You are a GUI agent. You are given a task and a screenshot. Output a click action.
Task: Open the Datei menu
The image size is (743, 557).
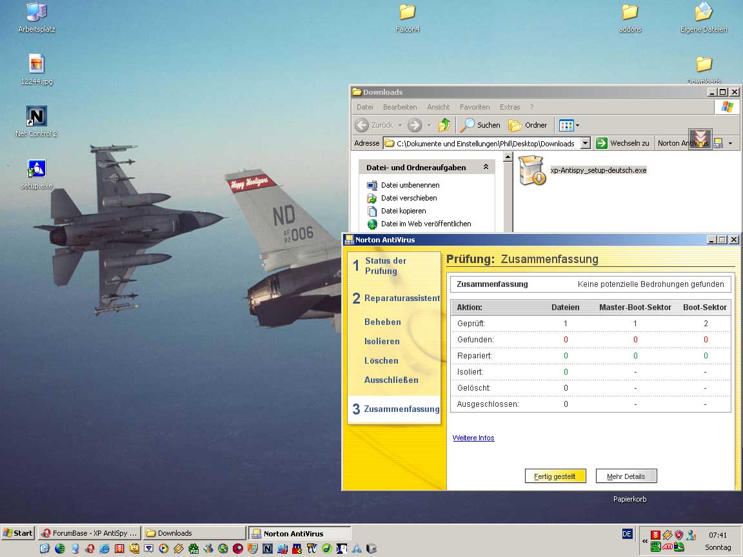click(365, 107)
